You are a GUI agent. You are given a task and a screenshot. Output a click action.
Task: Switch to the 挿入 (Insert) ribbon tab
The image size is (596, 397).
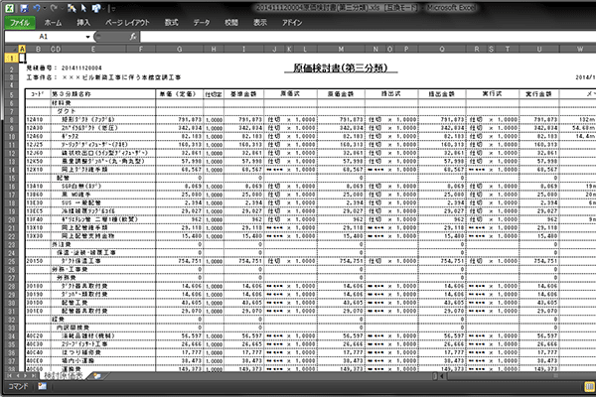(83, 23)
